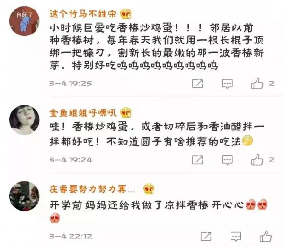Image resolution: width=284 pixels, height=247 pixels.
Task: Like the comment by 金鱼姐姐呼嘿吼
Action: coord(257,160)
